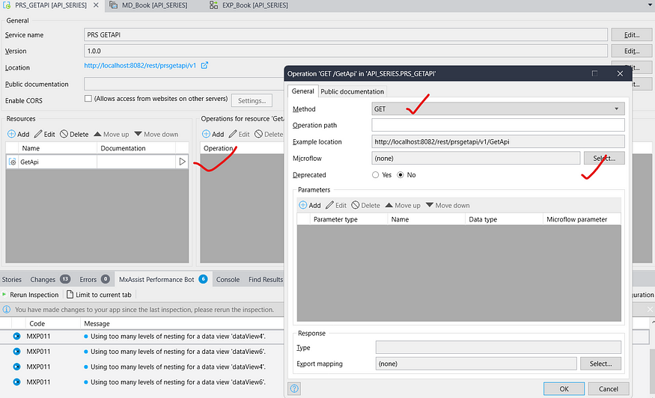Click the Operation path input field
This screenshot has height=398, width=655.
click(x=498, y=126)
